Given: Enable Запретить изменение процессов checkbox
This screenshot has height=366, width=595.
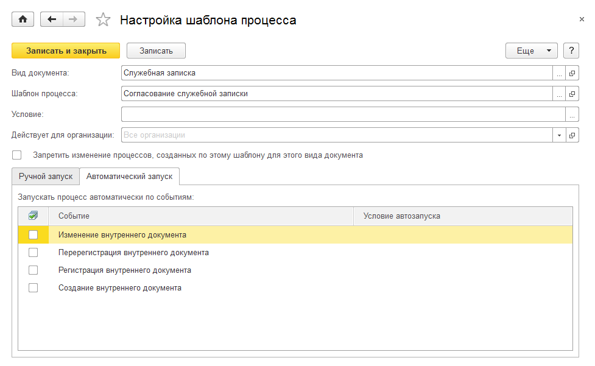Looking at the screenshot, I should click(16, 155).
